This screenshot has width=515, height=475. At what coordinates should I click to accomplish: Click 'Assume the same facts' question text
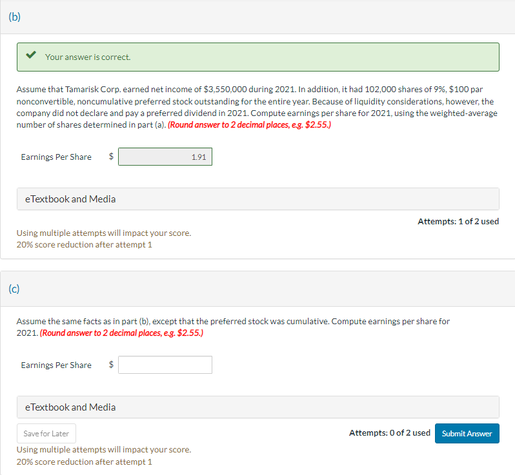(233, 327)
